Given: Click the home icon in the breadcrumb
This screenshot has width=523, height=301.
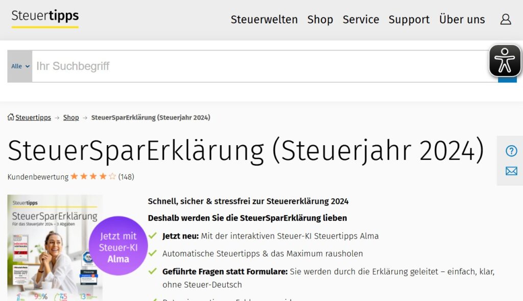Looking at the screenshot, I should (x=10, y=117).
